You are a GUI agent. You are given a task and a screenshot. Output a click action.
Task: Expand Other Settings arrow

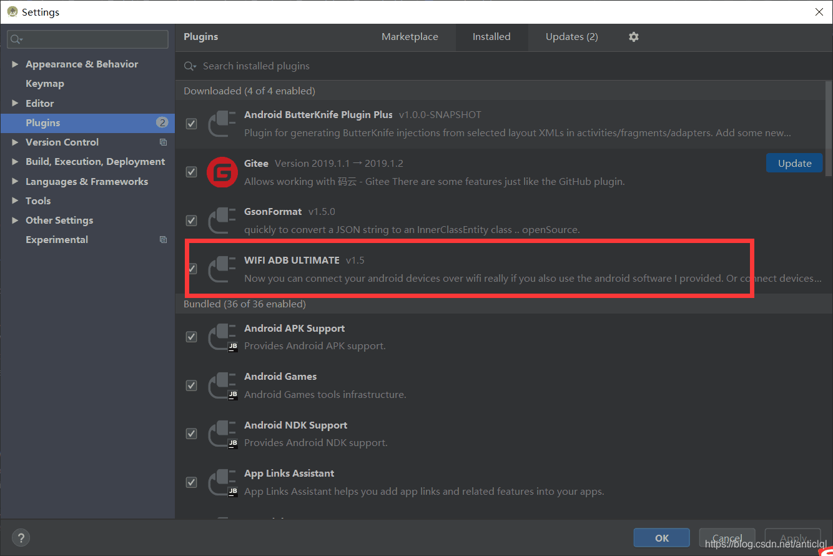(x=15, y=221)
